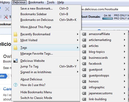Click the tag icon beside facebook
The image size is (129, 102).
(x=84, y=64)
